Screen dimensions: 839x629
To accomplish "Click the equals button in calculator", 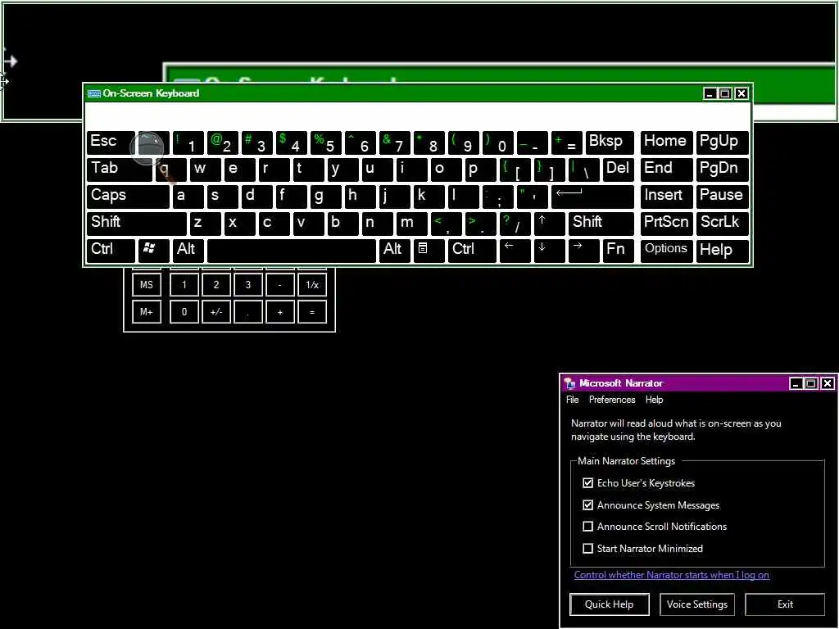I will (x=312, y=311).
